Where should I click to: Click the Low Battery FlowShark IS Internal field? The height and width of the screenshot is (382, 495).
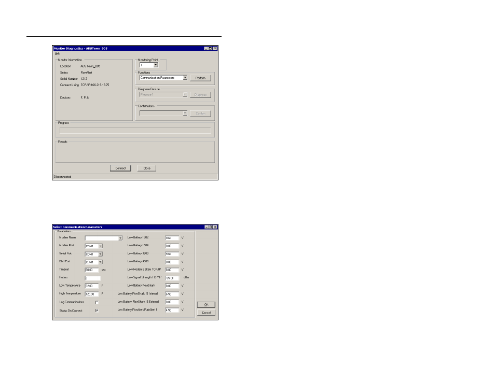172,294
